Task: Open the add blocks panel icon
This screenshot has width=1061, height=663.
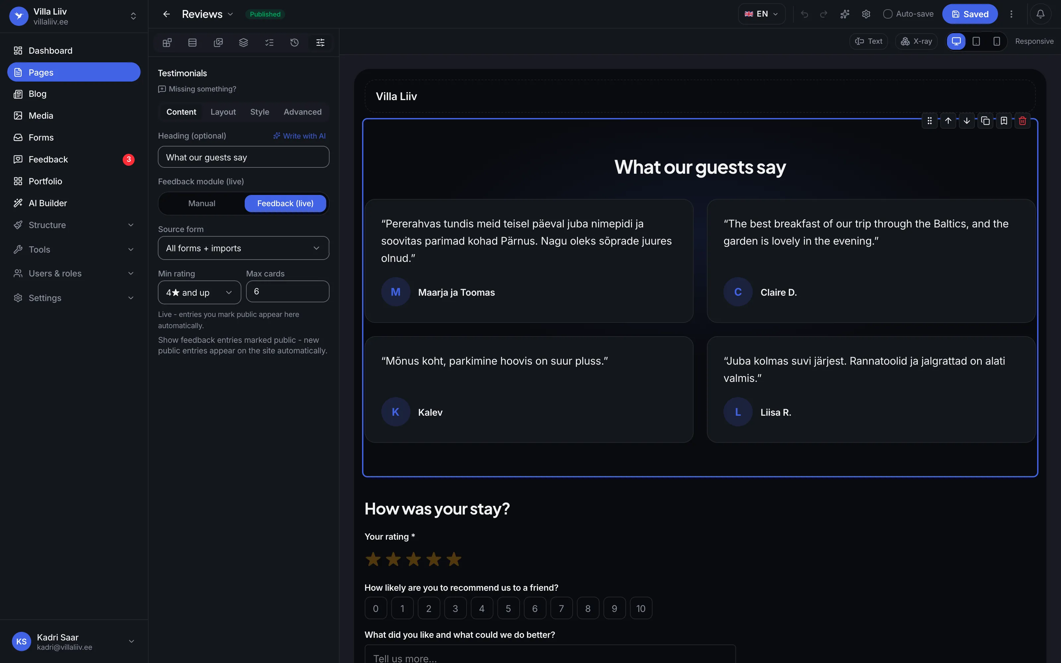Action: (167, 42)
